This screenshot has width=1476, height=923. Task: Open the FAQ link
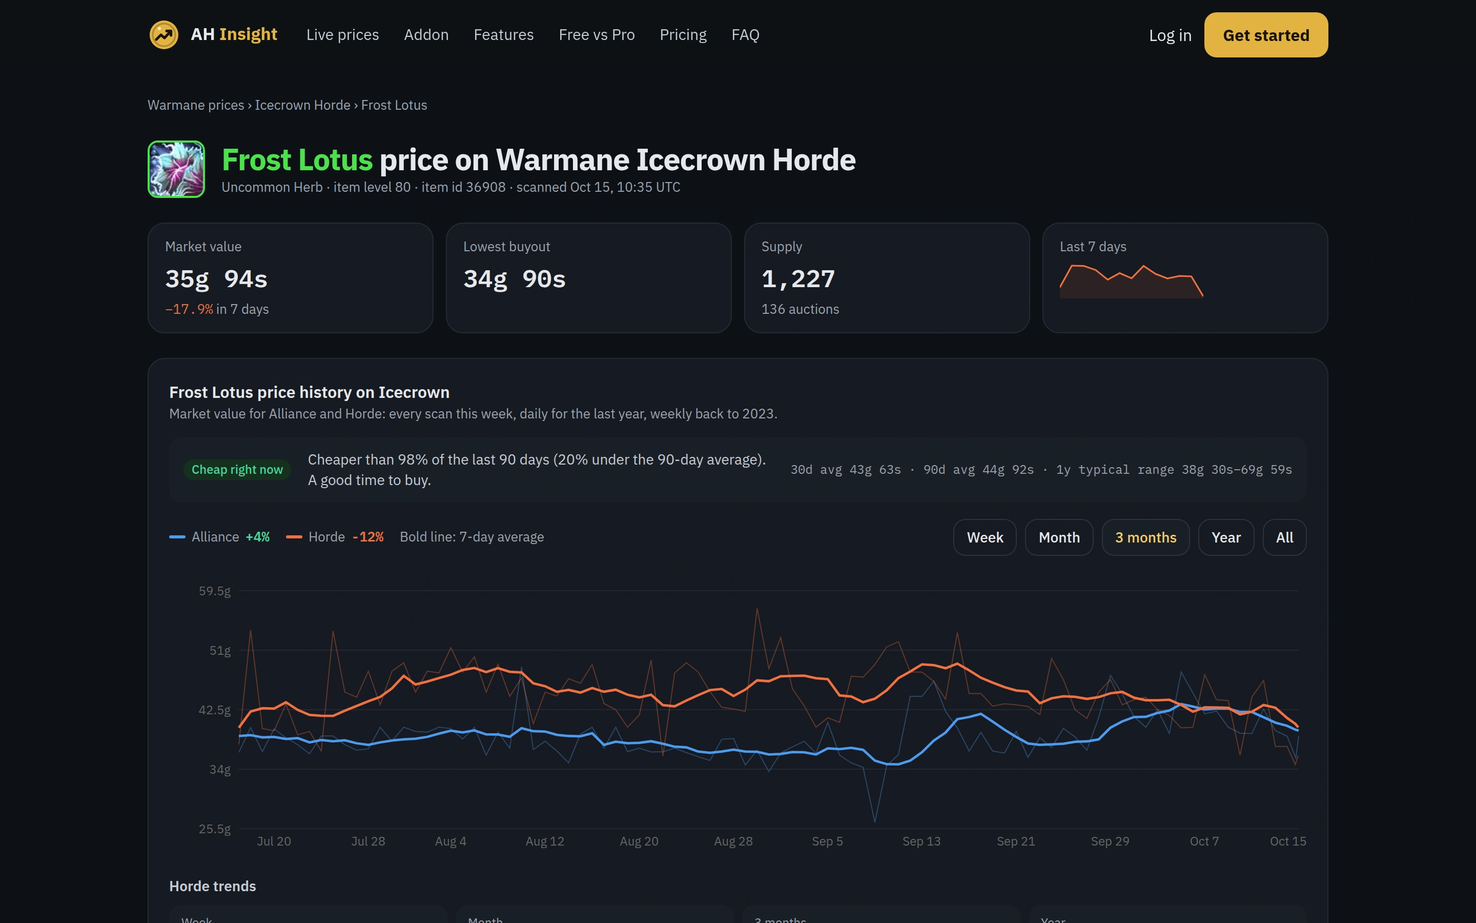[745, 35]
